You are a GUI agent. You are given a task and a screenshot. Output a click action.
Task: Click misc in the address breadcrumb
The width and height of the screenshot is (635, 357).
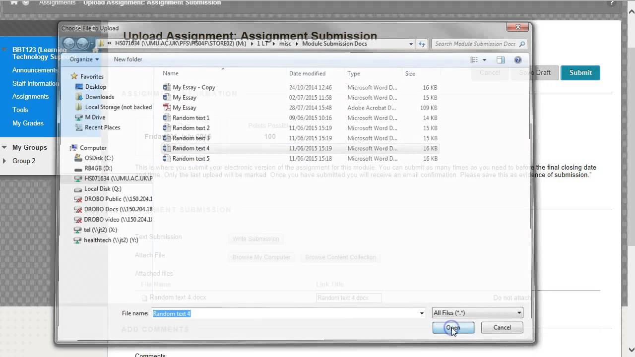point(285,44)
